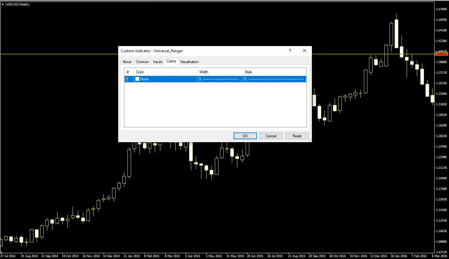Screen dimensions: 449x259
Task: Click the Cancel button
Action: [271, 136]
